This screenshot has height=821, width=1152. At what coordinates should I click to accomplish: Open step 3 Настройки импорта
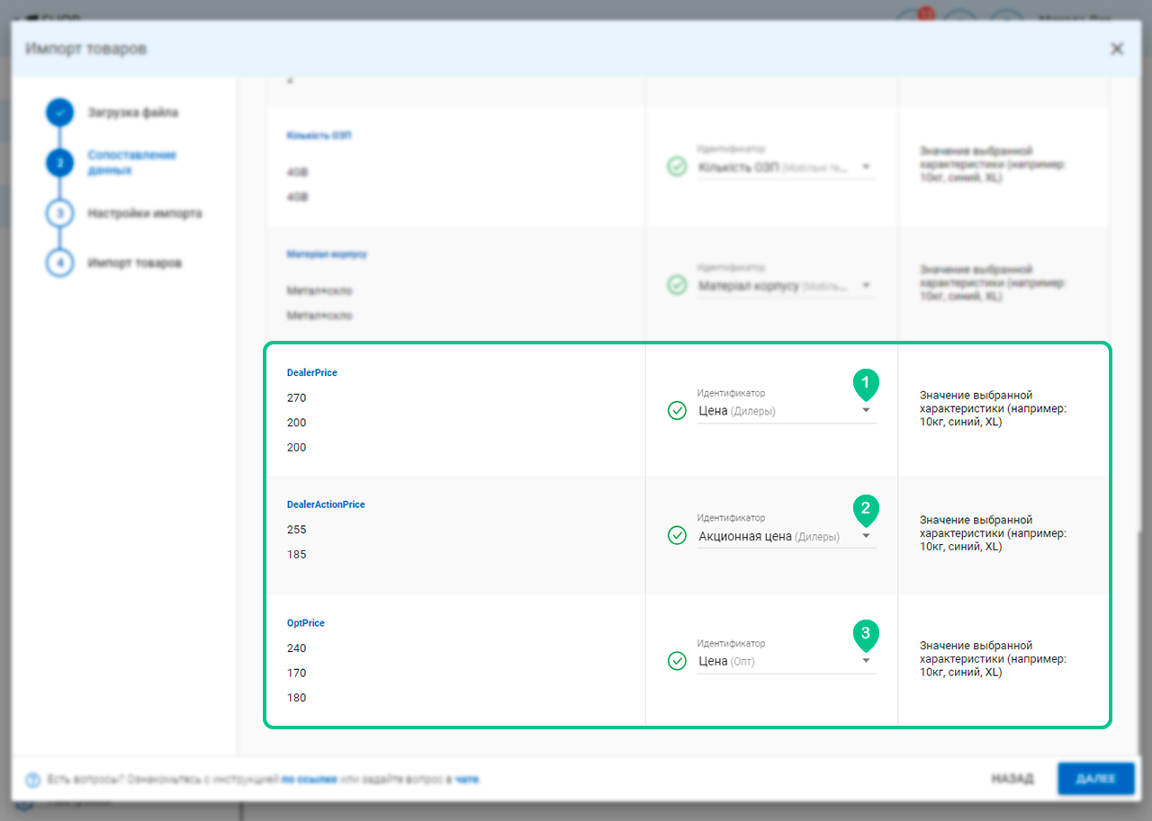145,214
